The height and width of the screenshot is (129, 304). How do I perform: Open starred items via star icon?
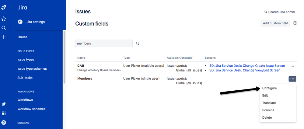coord(3,19)
